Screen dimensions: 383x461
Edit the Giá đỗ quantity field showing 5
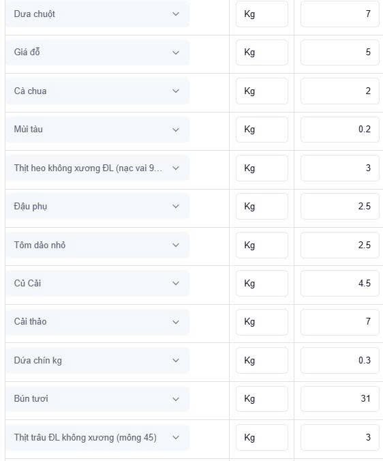click(x=340, y=53)
